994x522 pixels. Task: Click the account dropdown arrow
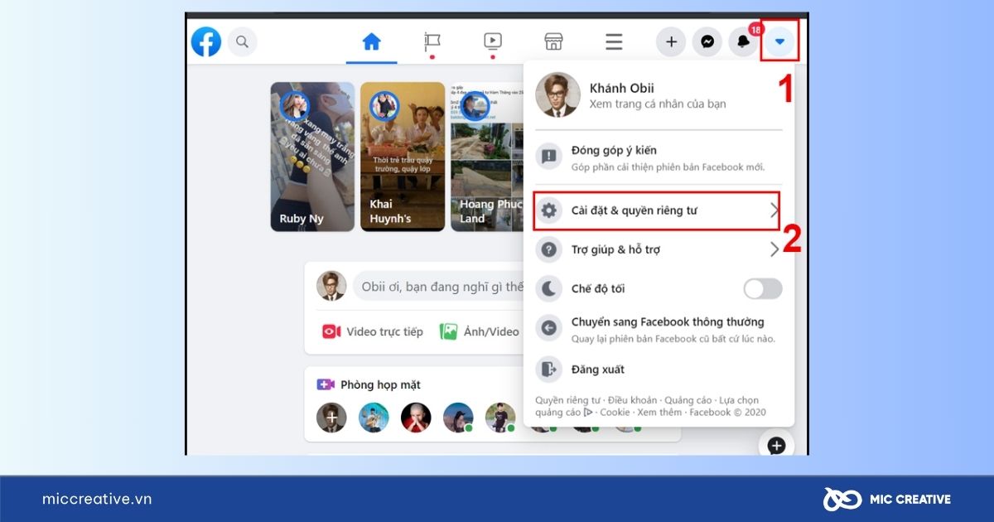pos(779,41)
